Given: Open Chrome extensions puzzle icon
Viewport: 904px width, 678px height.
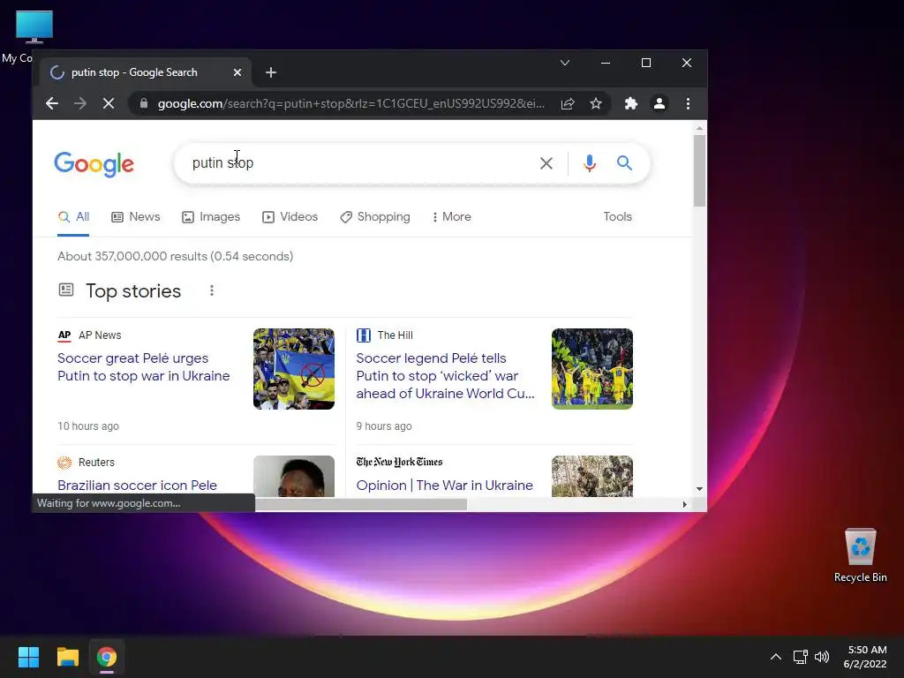Looking at the screenshot, I should click(630, 104).
